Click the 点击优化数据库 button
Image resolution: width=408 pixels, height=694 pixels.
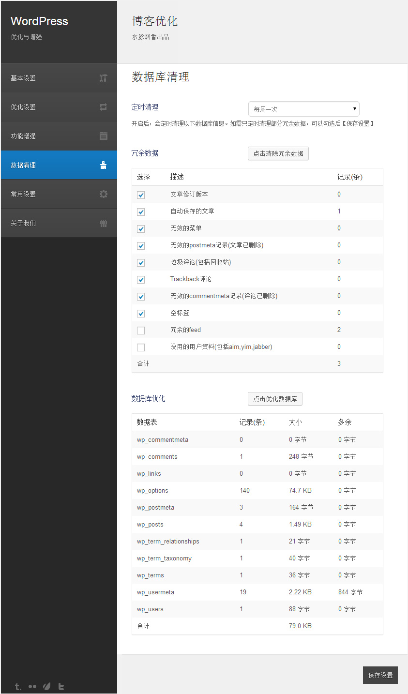tap(275, 399)
